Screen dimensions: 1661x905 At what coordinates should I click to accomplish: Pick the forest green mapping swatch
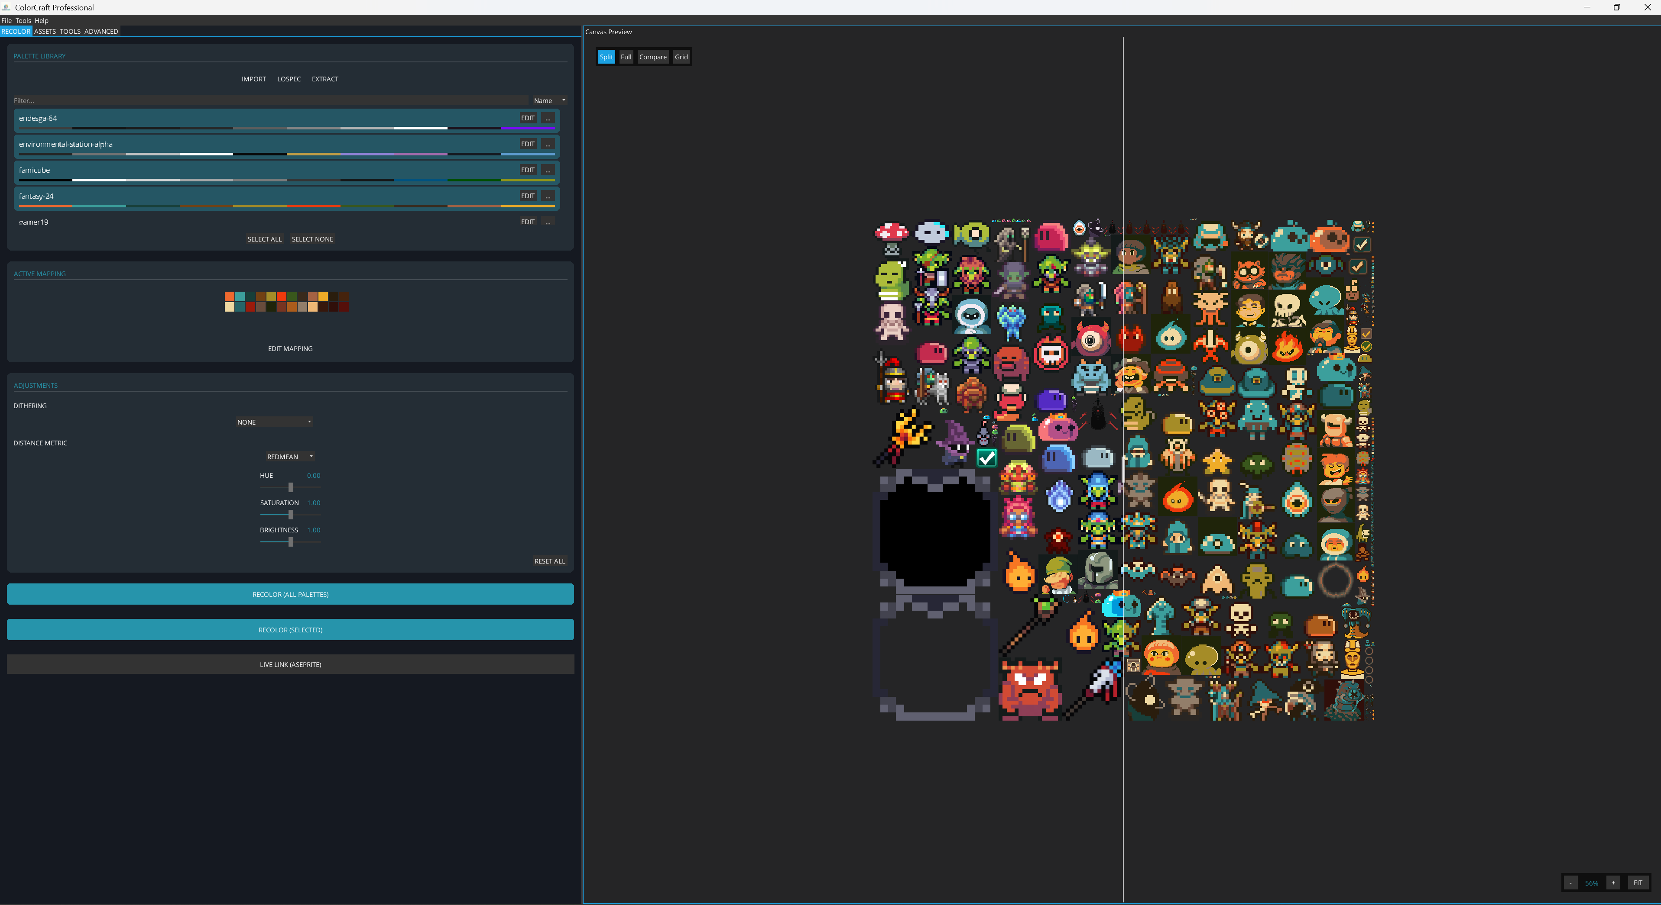click(292, 296)
